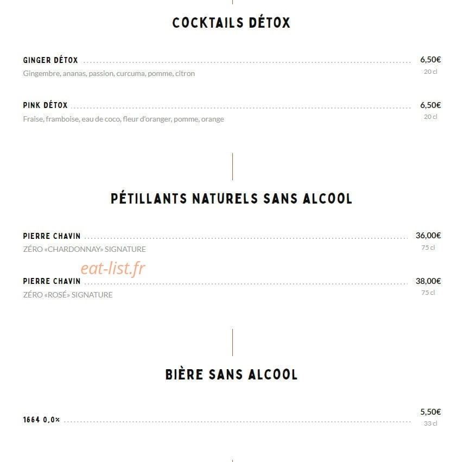The width and height of the screenshot is (464, 462).
Task: Click the 20 cl volume under Pink Détox
Action: tap(430, 117)
